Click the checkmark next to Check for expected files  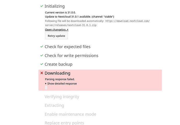42,47
